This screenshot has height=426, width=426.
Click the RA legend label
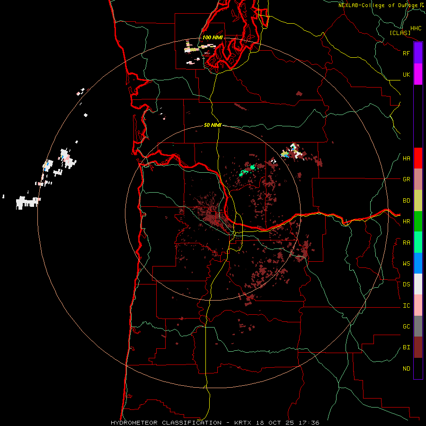click(406, 243)
